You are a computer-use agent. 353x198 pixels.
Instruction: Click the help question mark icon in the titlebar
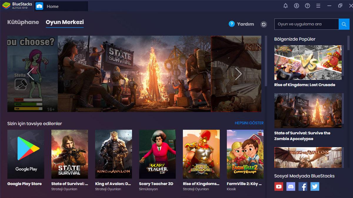307,6
